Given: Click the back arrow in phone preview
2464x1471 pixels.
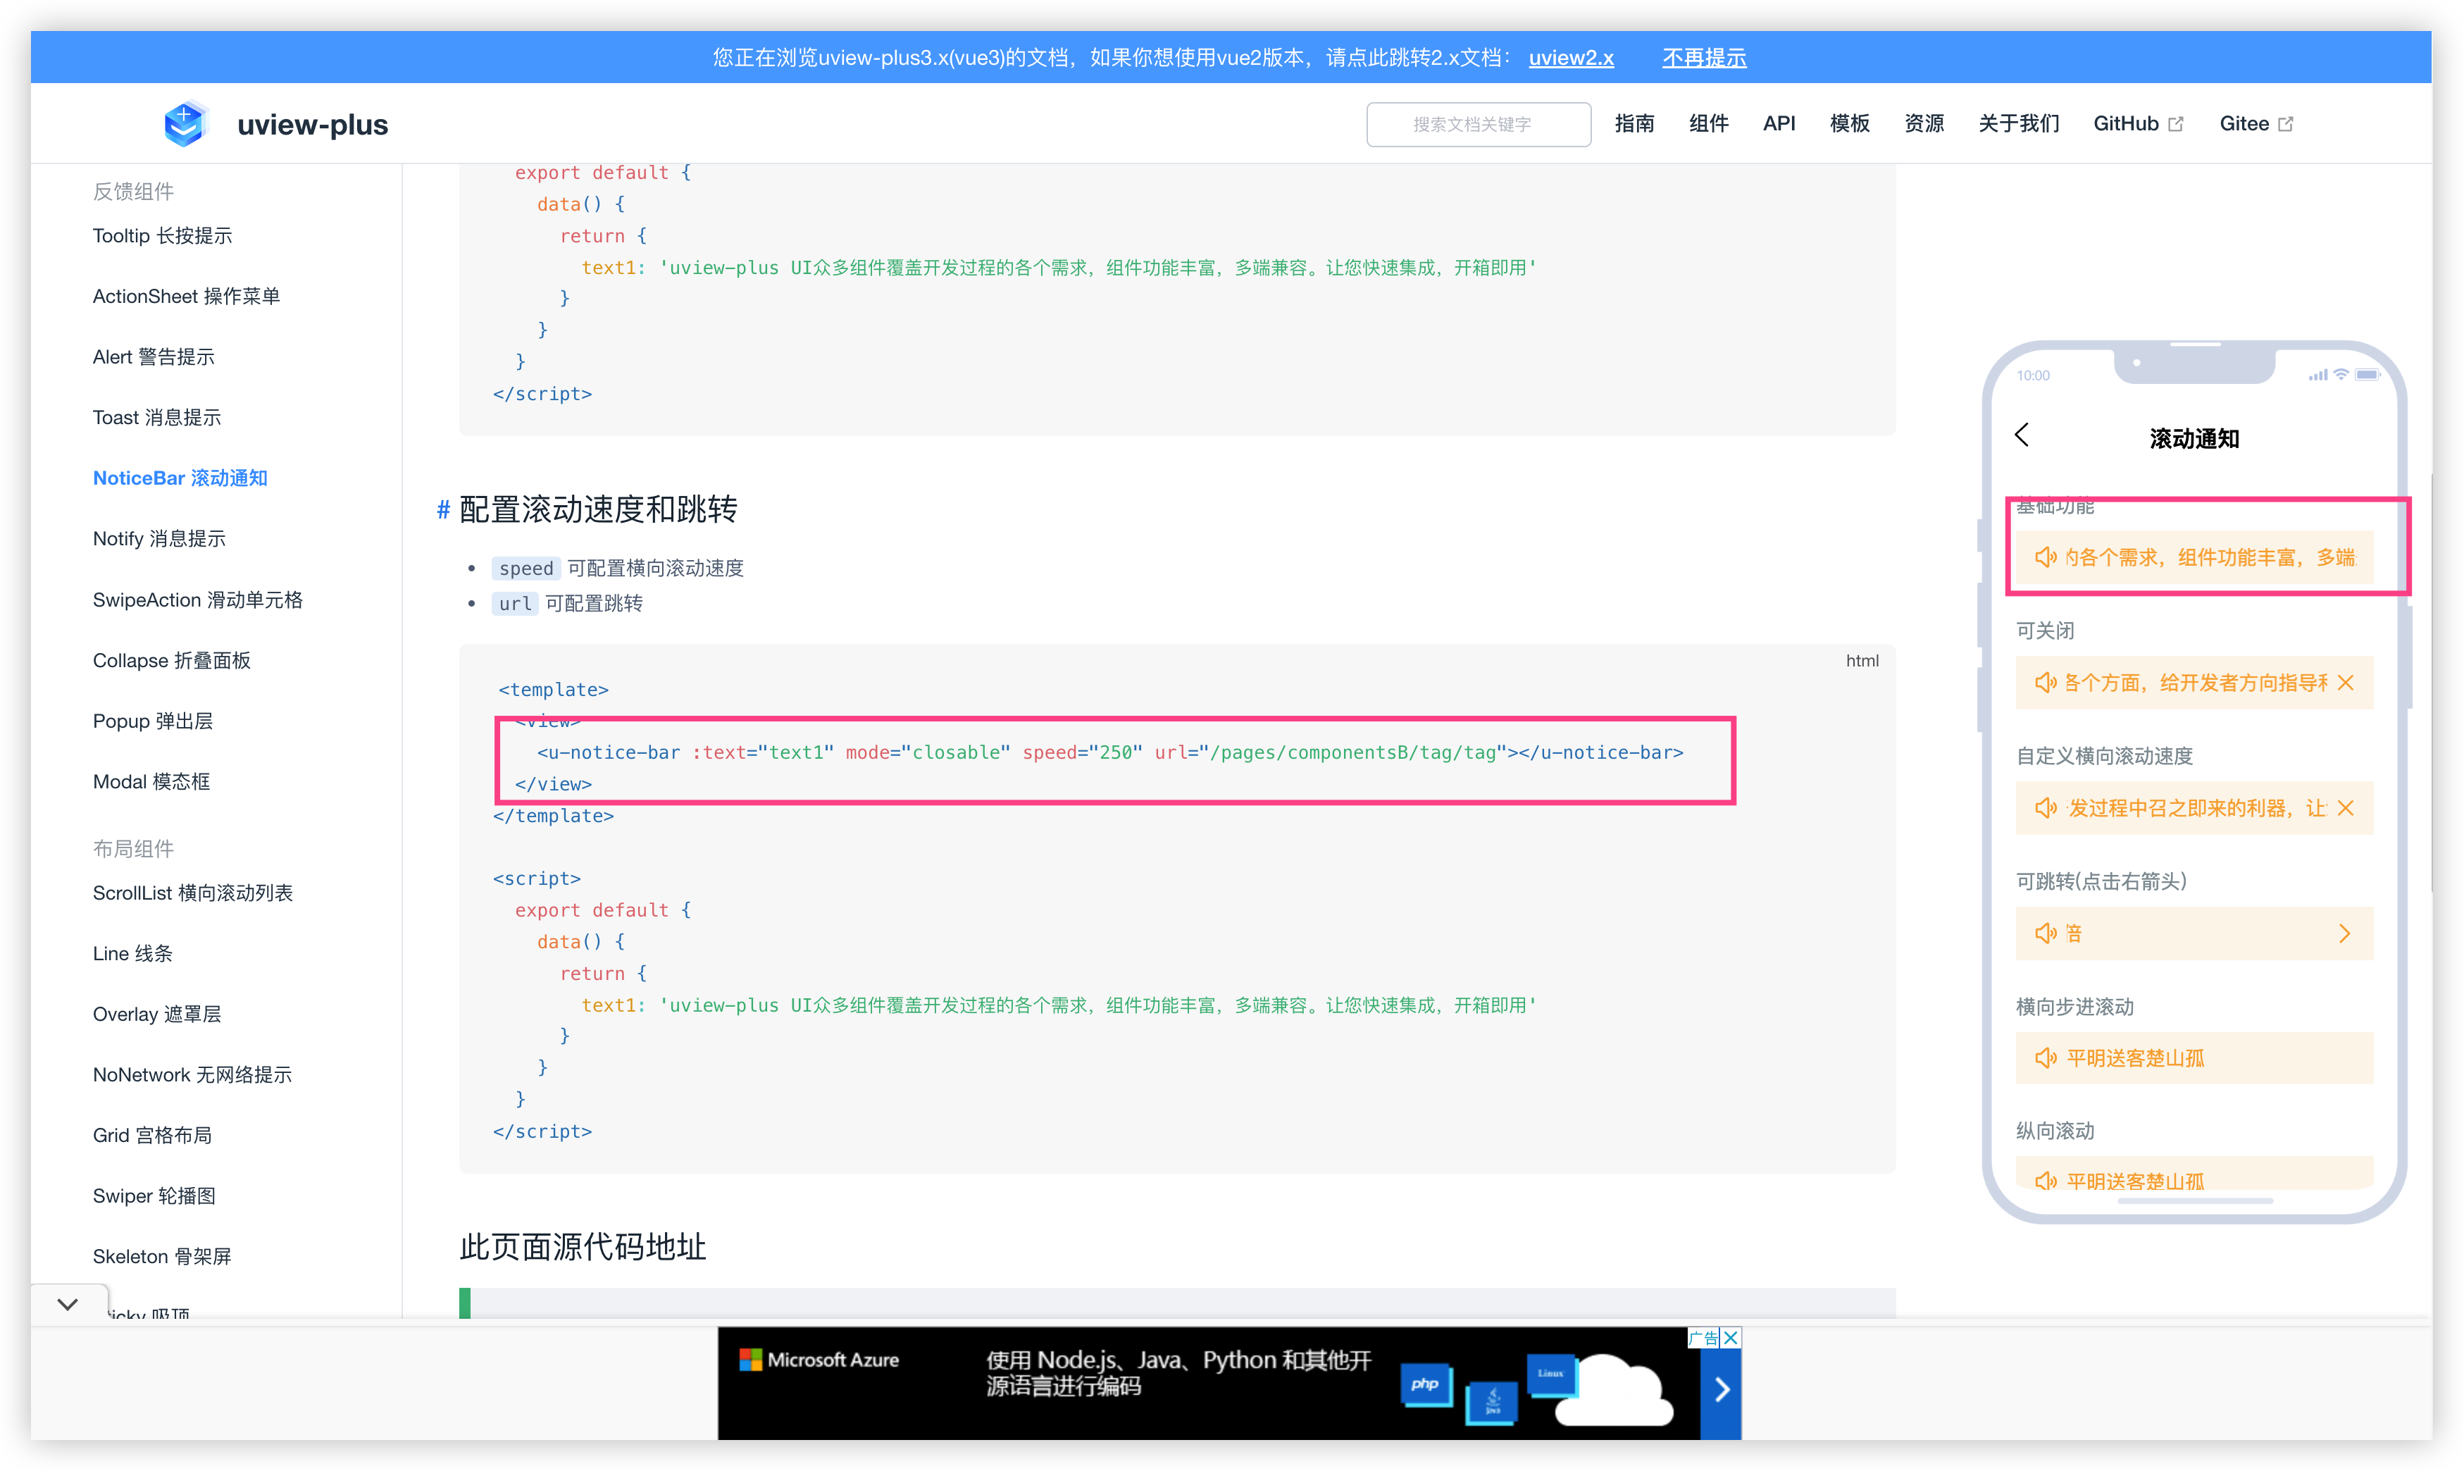Looking at the screenshot, I should (2022, 435).
